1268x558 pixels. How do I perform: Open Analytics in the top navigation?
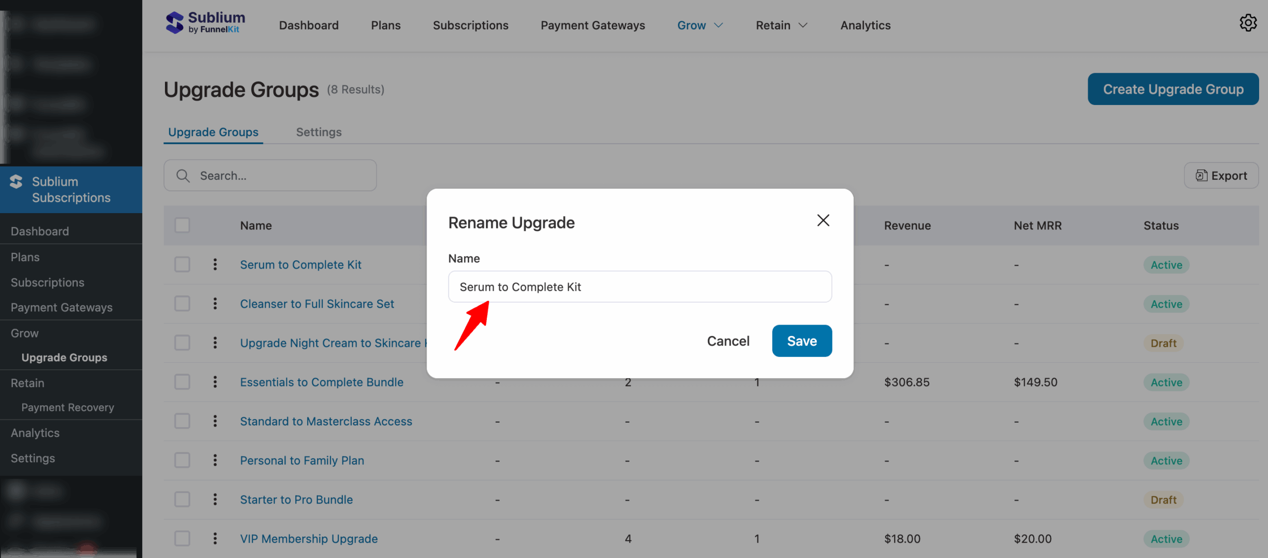point(865,25)
